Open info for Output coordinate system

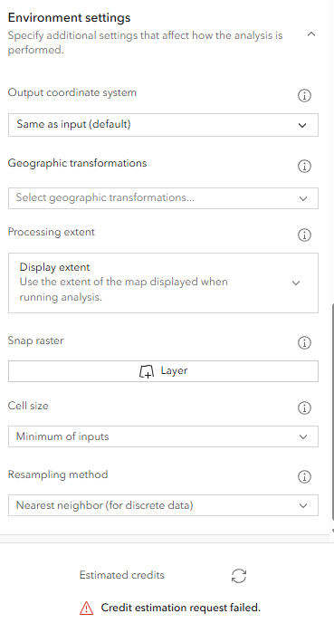[304, 96]
